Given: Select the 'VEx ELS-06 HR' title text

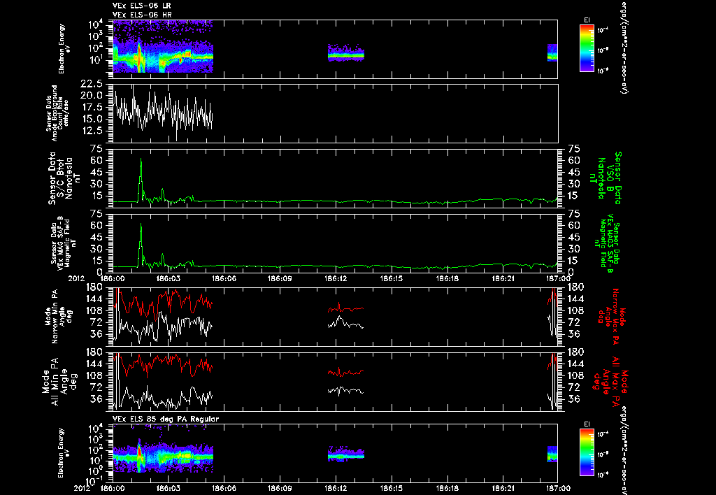Looking at the screenshot, I should point(142,15).
